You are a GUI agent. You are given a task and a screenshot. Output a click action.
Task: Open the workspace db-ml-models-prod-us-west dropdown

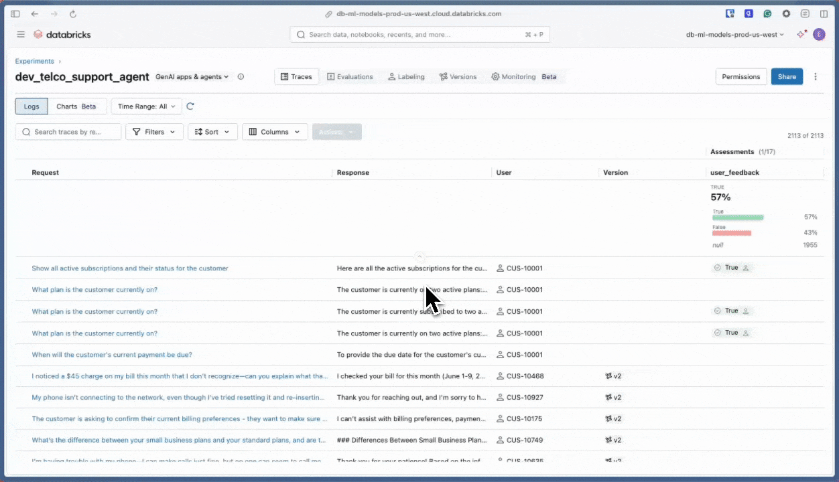[735, 35]
